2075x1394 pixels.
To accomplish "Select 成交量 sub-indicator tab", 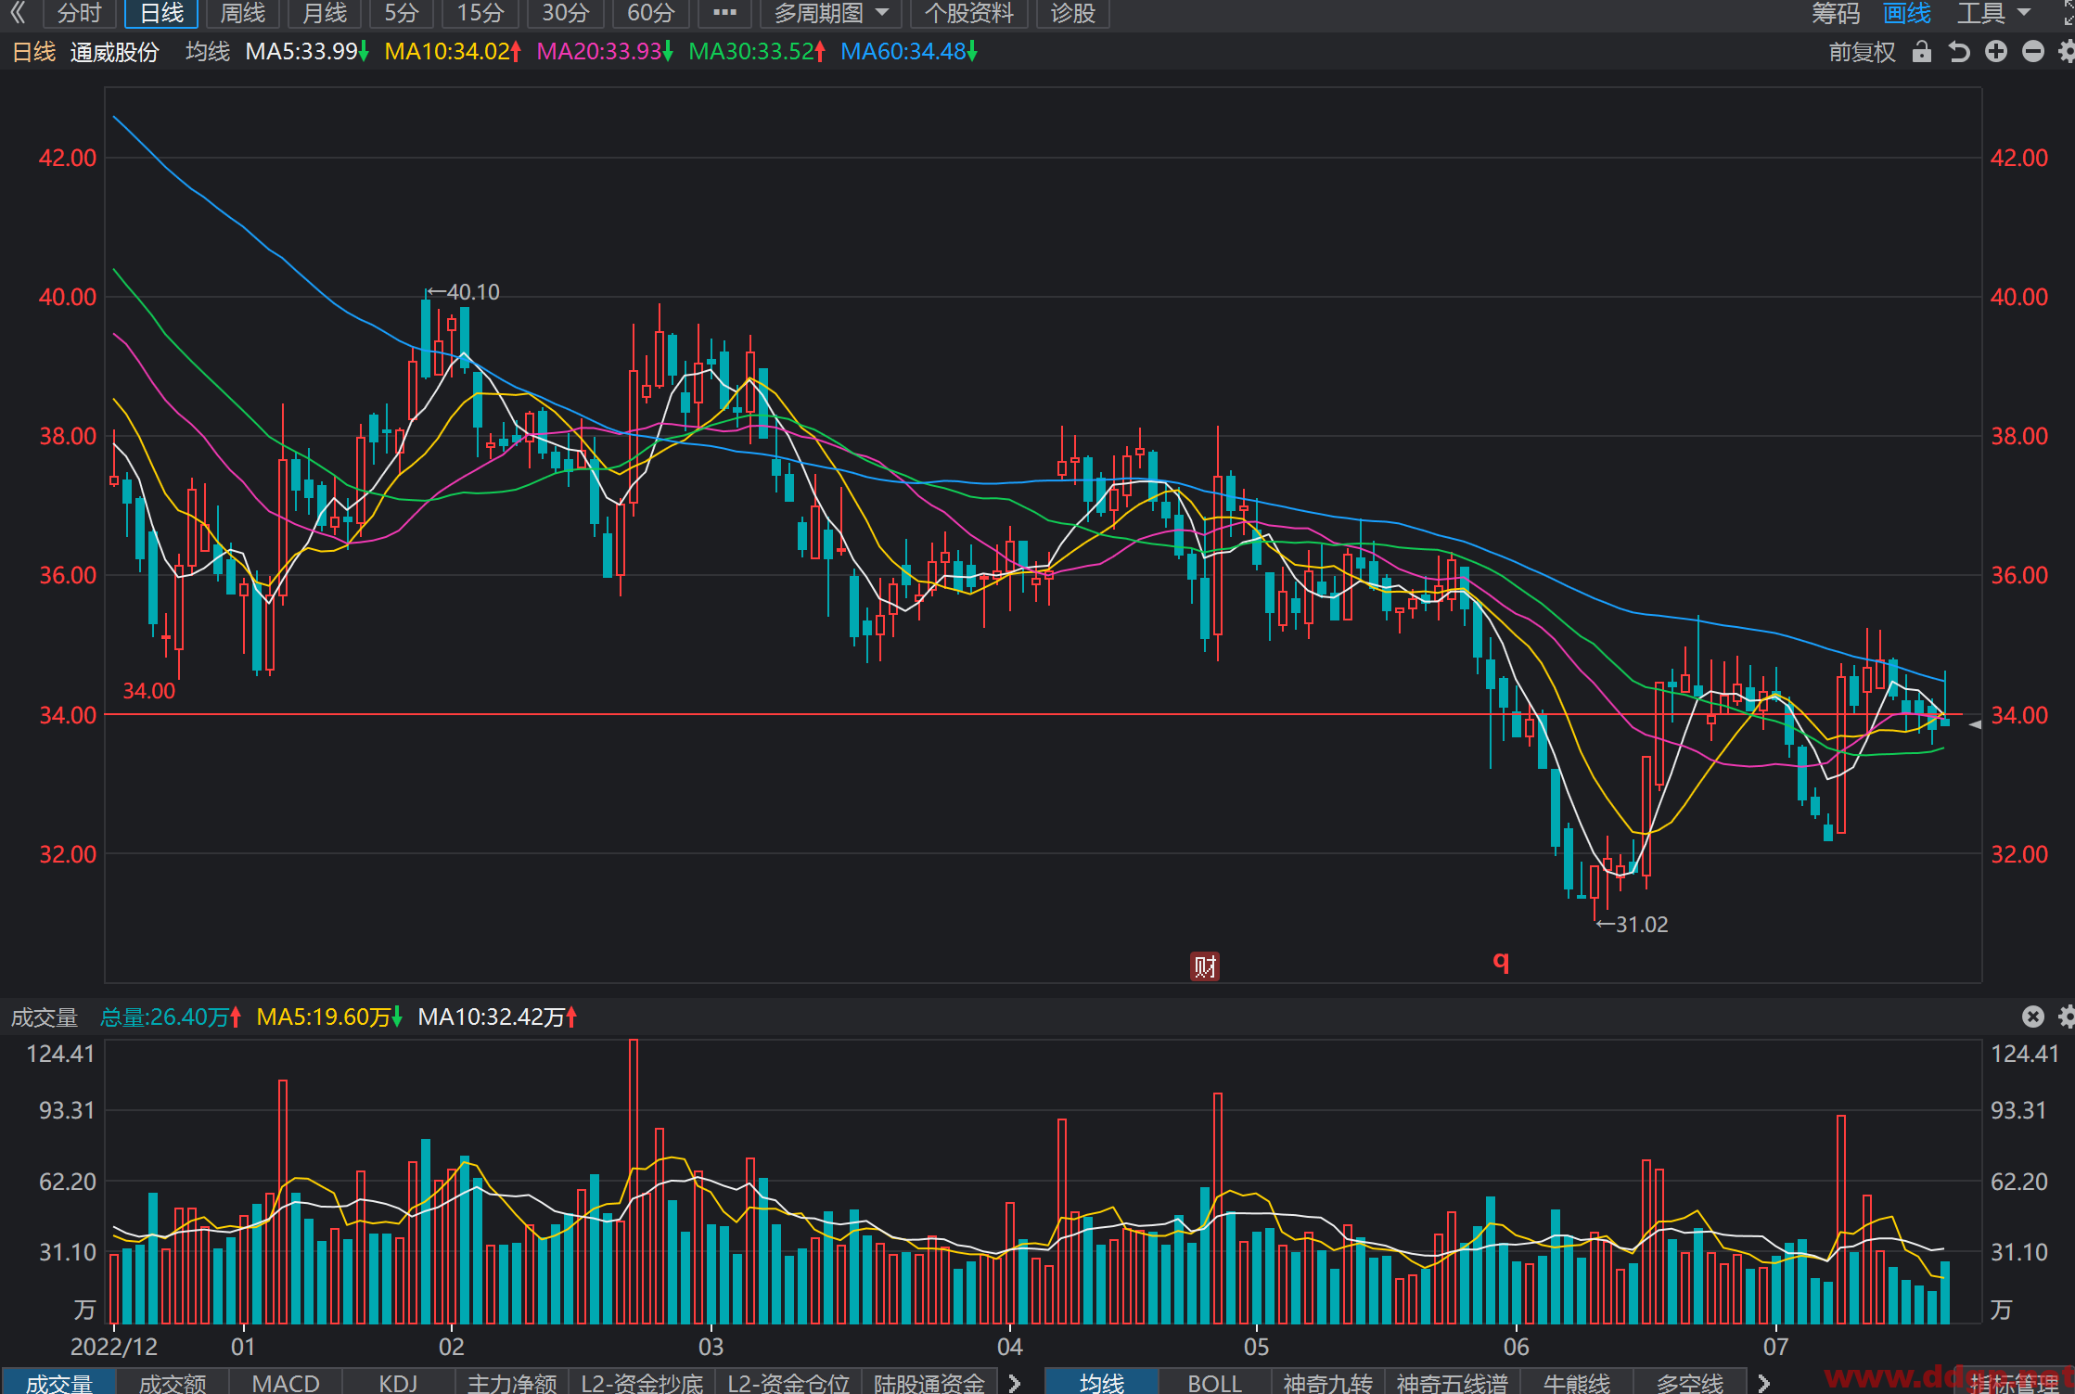I will pyautogui.click(x=58, y=1382).
